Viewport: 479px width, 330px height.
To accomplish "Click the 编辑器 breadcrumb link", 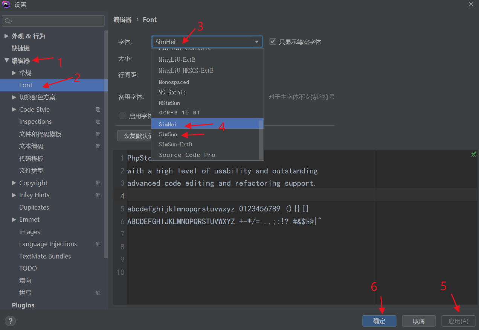I will (x=122, y=20).
